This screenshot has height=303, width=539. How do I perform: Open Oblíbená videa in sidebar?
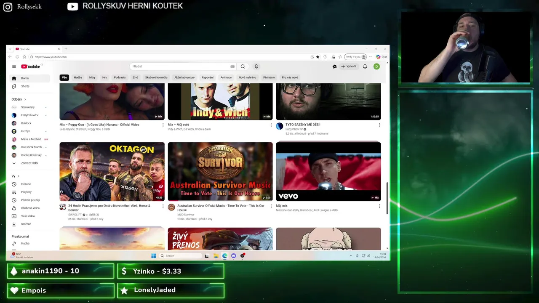coord(29,208)
